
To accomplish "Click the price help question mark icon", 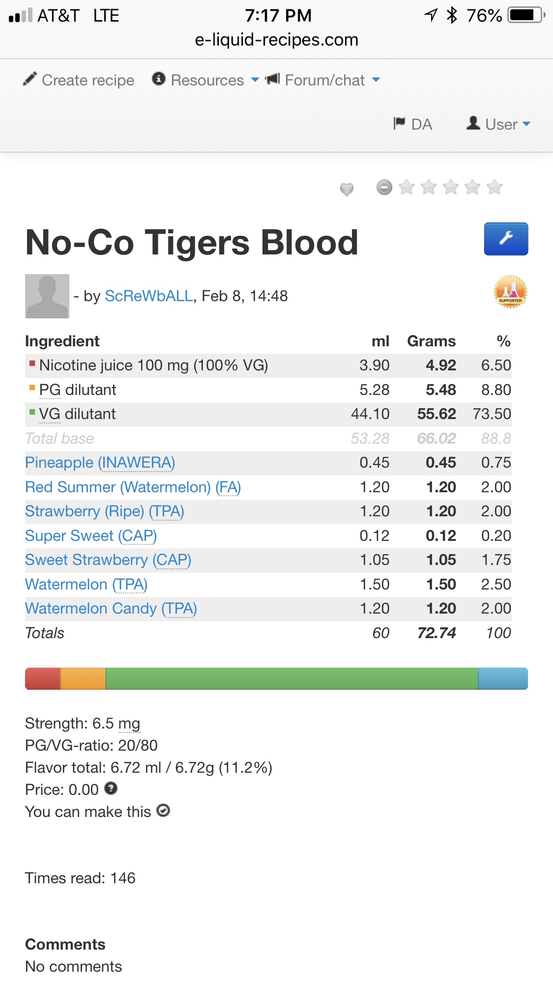I will click(x=112, y=788).
